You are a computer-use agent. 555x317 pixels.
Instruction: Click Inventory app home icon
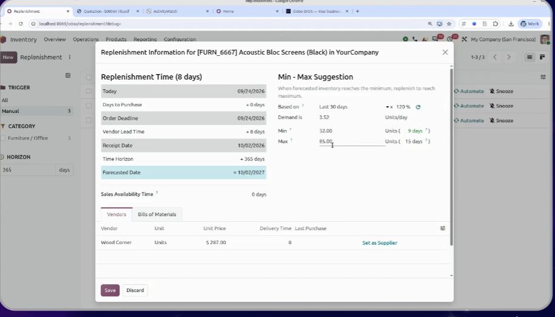(3, 39)
